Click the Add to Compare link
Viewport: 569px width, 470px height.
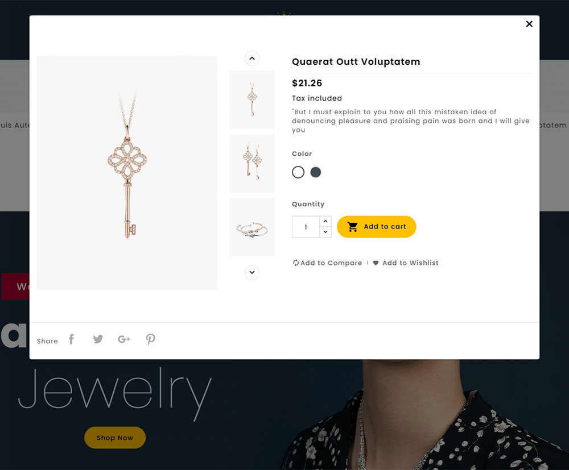327,263
